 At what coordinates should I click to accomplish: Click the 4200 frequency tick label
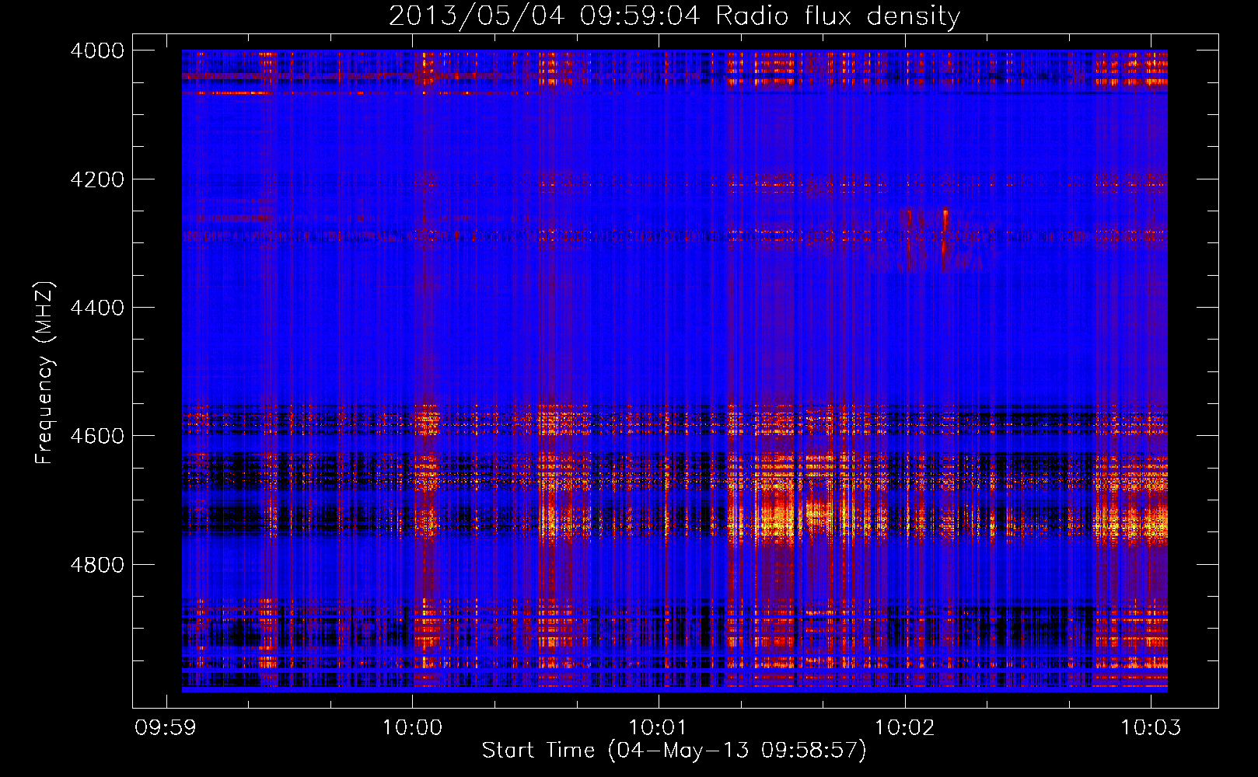(x=97, y=179)
